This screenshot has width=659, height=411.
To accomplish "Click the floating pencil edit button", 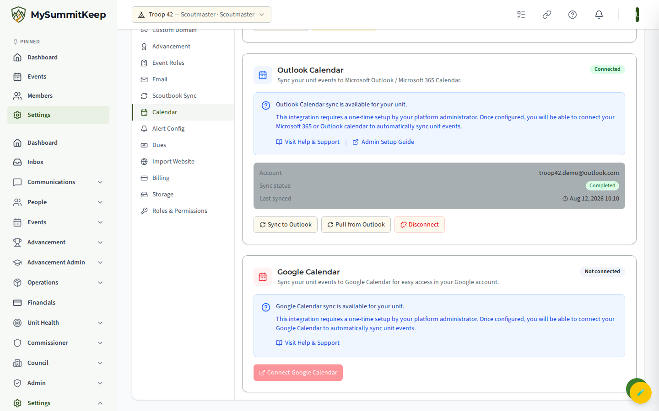I will 640,392.
